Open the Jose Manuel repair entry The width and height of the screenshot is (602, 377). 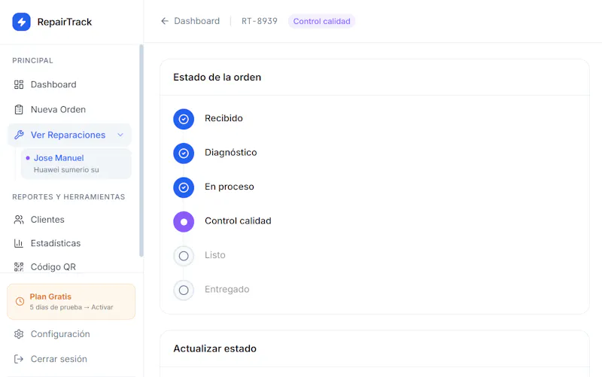click(76, 163)
